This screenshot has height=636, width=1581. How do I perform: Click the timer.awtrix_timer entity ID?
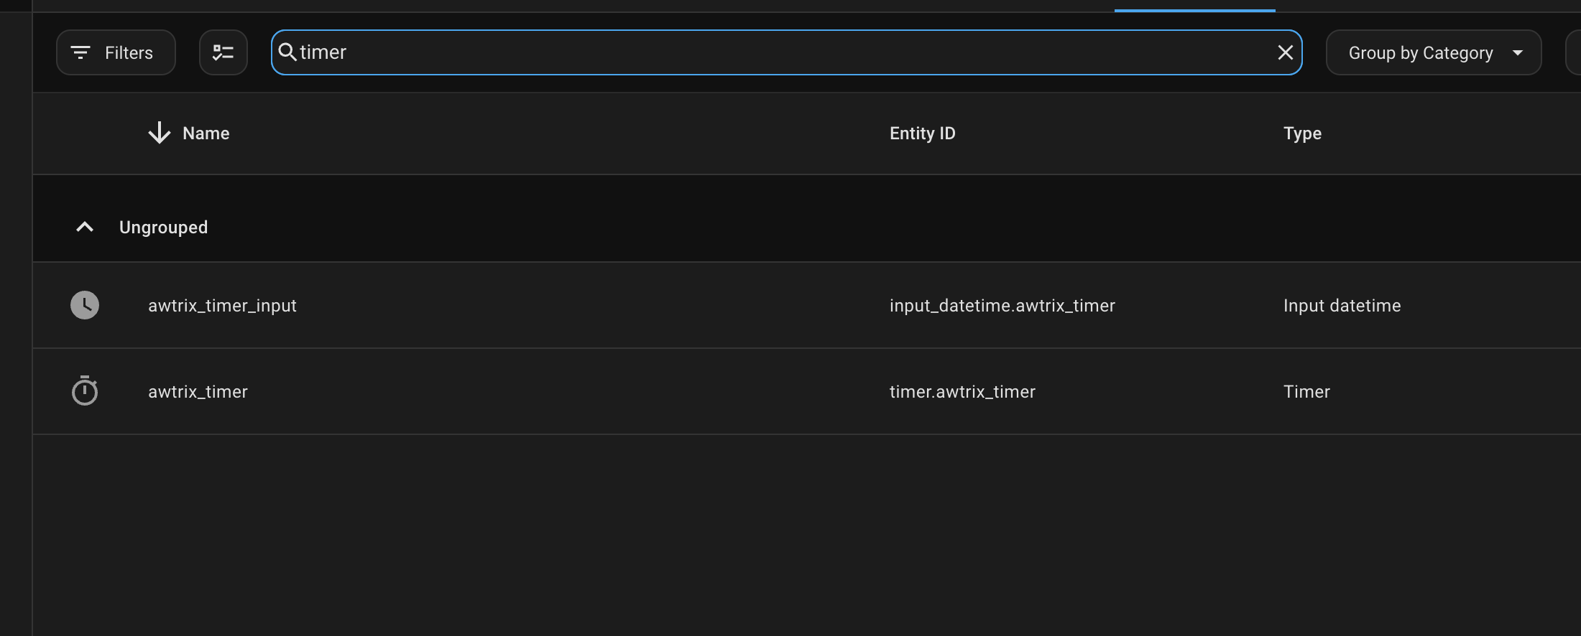[x=962, y=392]
